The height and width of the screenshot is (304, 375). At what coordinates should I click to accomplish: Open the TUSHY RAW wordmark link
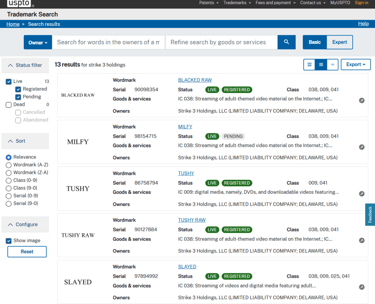point(192,220)
